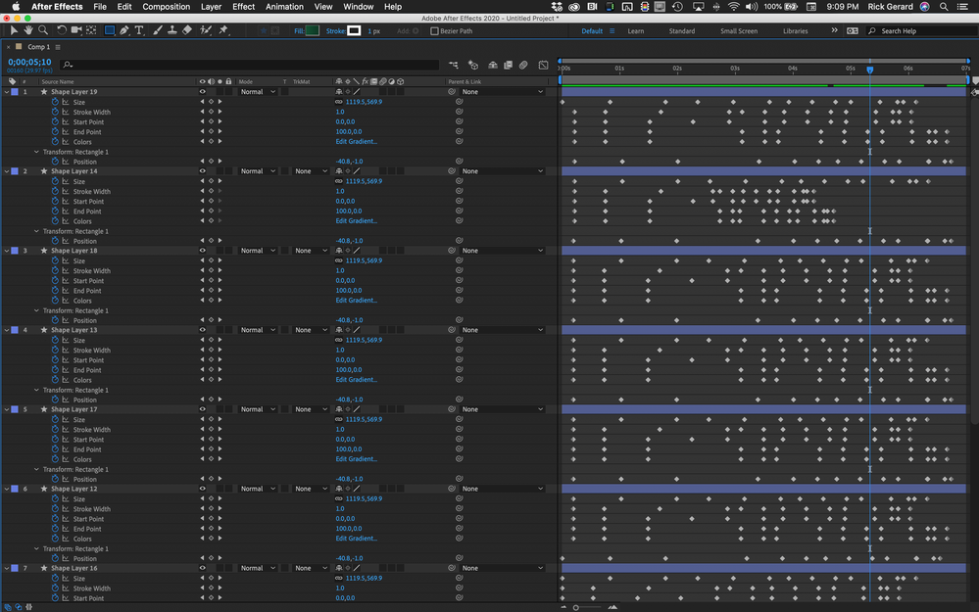979x612 pixels.
Task: Open Mode dropdown for Shape Layer 19
Action: pos(257,92)
